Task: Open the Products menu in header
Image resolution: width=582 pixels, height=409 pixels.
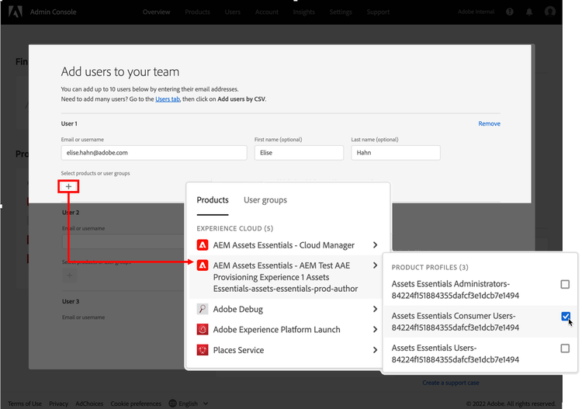Action: coord(197,12)
